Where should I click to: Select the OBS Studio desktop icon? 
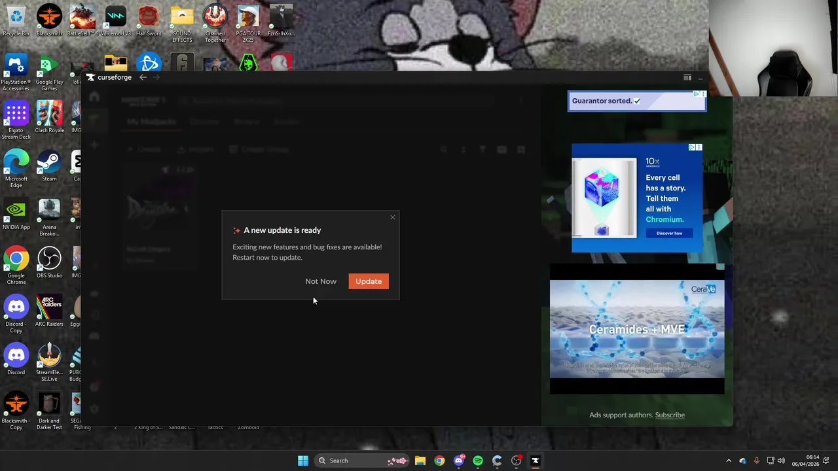pyautogui.click(x=49, y=263)
